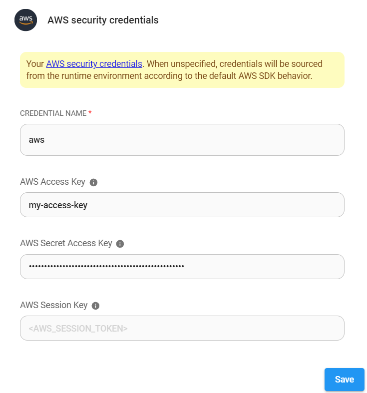Click the AWS logo icon
367x393 pixels.
[x=26, y=20]
